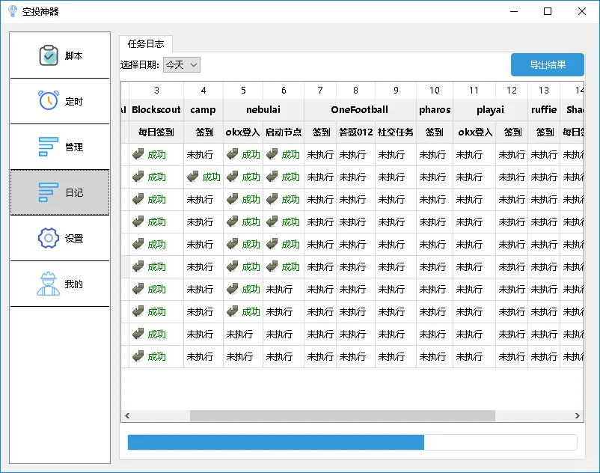Select the pharos project header
Screen dimensions: 600x473
[435, 110]
